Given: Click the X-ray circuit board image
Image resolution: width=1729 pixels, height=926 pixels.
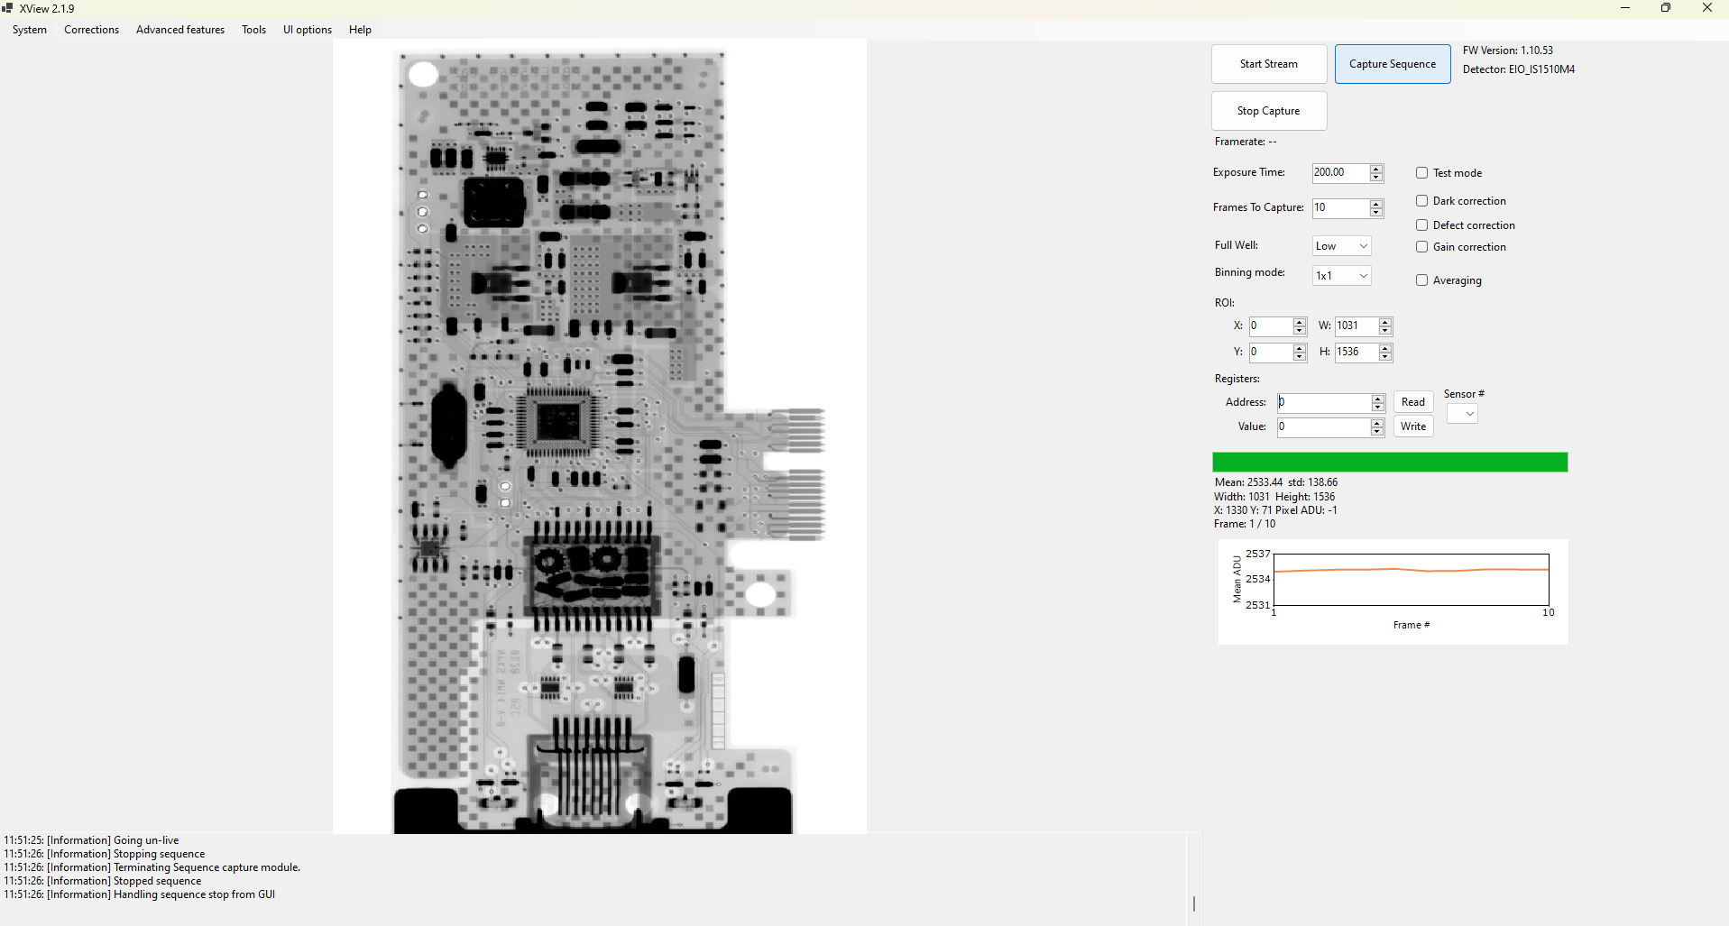Looking at the screenshot, I should (x=600, y=436).
